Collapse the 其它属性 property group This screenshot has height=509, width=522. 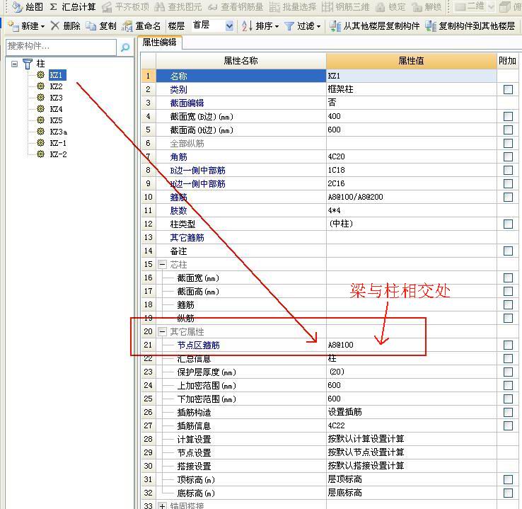tap(162, 331)
